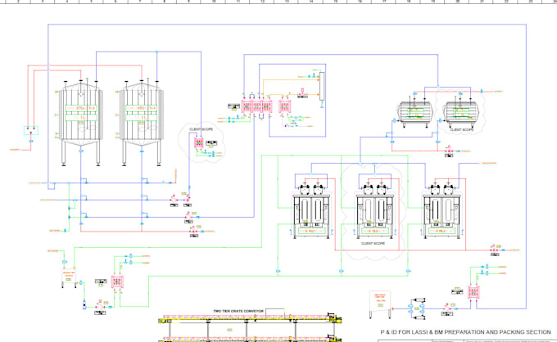The image size is (557, 342).
Task: Click tag box right of cloud heat exchanger
Action: coord(211,142)
